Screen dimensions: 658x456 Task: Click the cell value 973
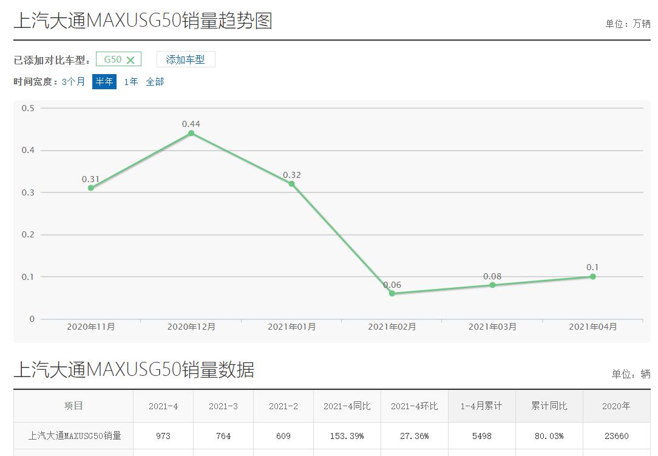pos(163,436)
